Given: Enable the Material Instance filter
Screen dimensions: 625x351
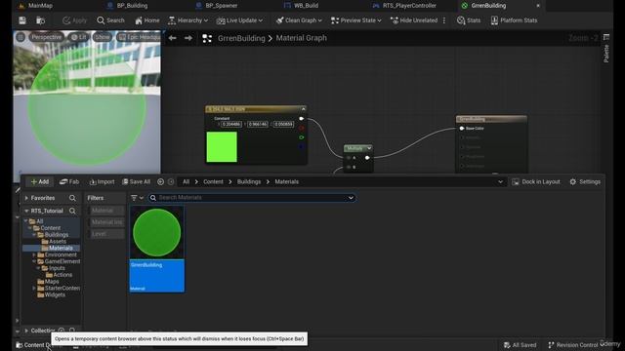Looking at the screenshot, I should click(106, 222).
